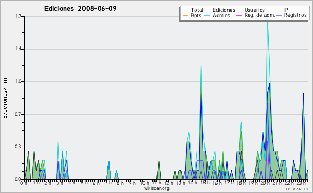
Task: Click the 'Registros' legend entry
Action: click(x=292, y=15)
